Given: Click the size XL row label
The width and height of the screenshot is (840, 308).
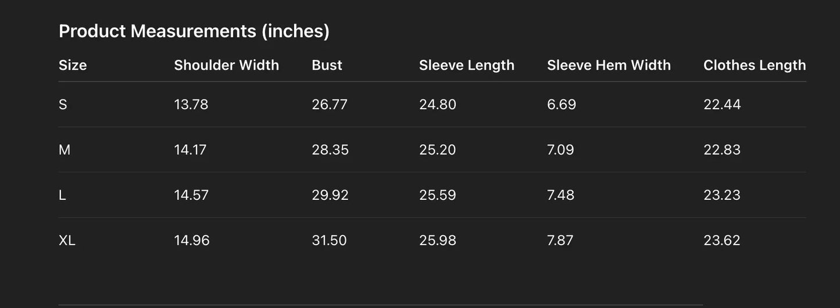Looking at the screenshot, I should [x=67, y=241].
